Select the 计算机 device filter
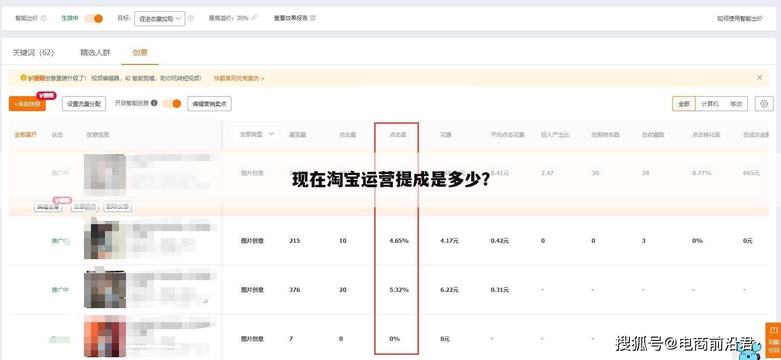Viewport: 781px width, 360px height. [x=710, y=104]
